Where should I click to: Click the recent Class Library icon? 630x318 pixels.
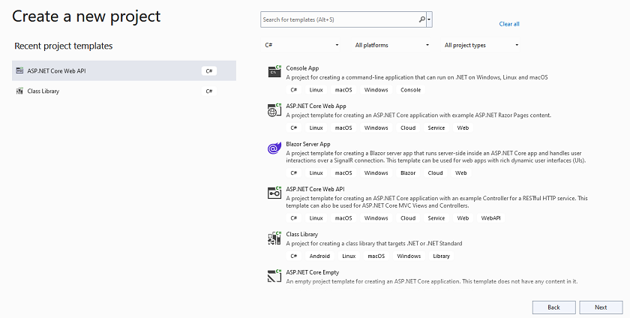click(19, 91)
